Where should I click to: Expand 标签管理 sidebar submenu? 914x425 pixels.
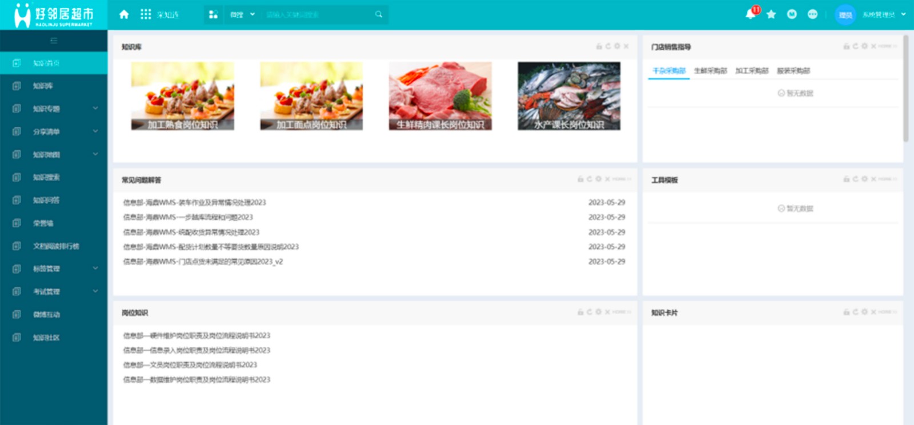pos(95,268)
